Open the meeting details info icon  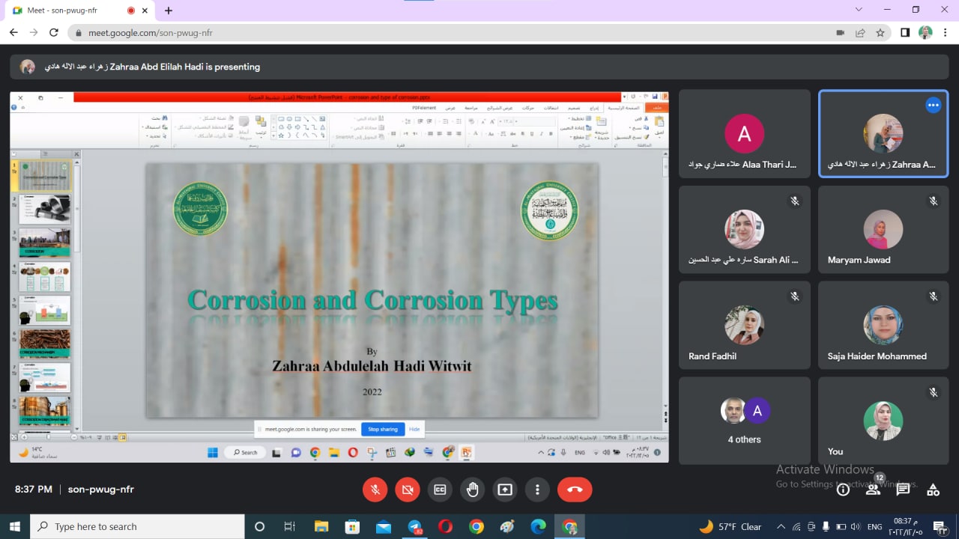843,489
